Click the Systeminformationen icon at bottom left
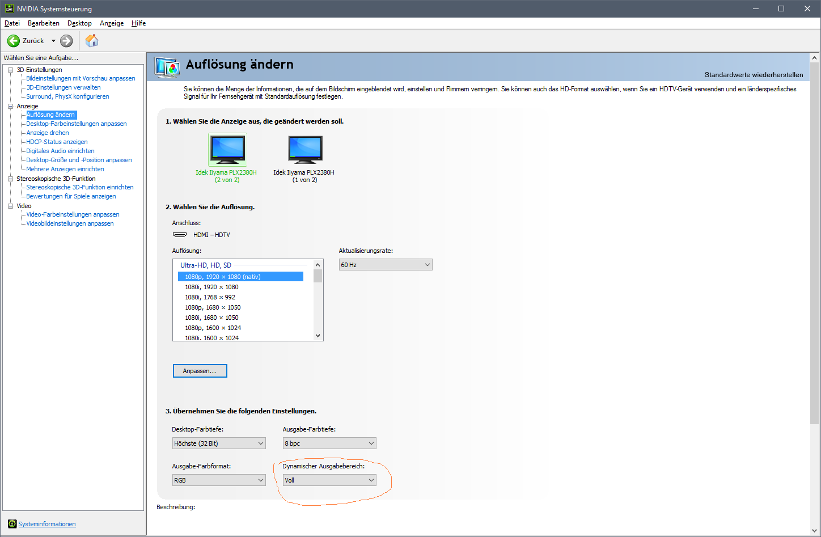821x537 pixels. point(12,523)
